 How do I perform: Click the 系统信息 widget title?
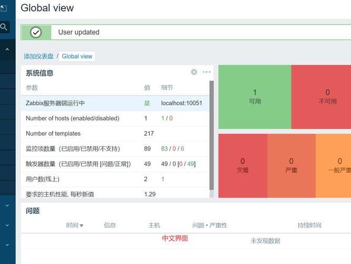point(40,73)
